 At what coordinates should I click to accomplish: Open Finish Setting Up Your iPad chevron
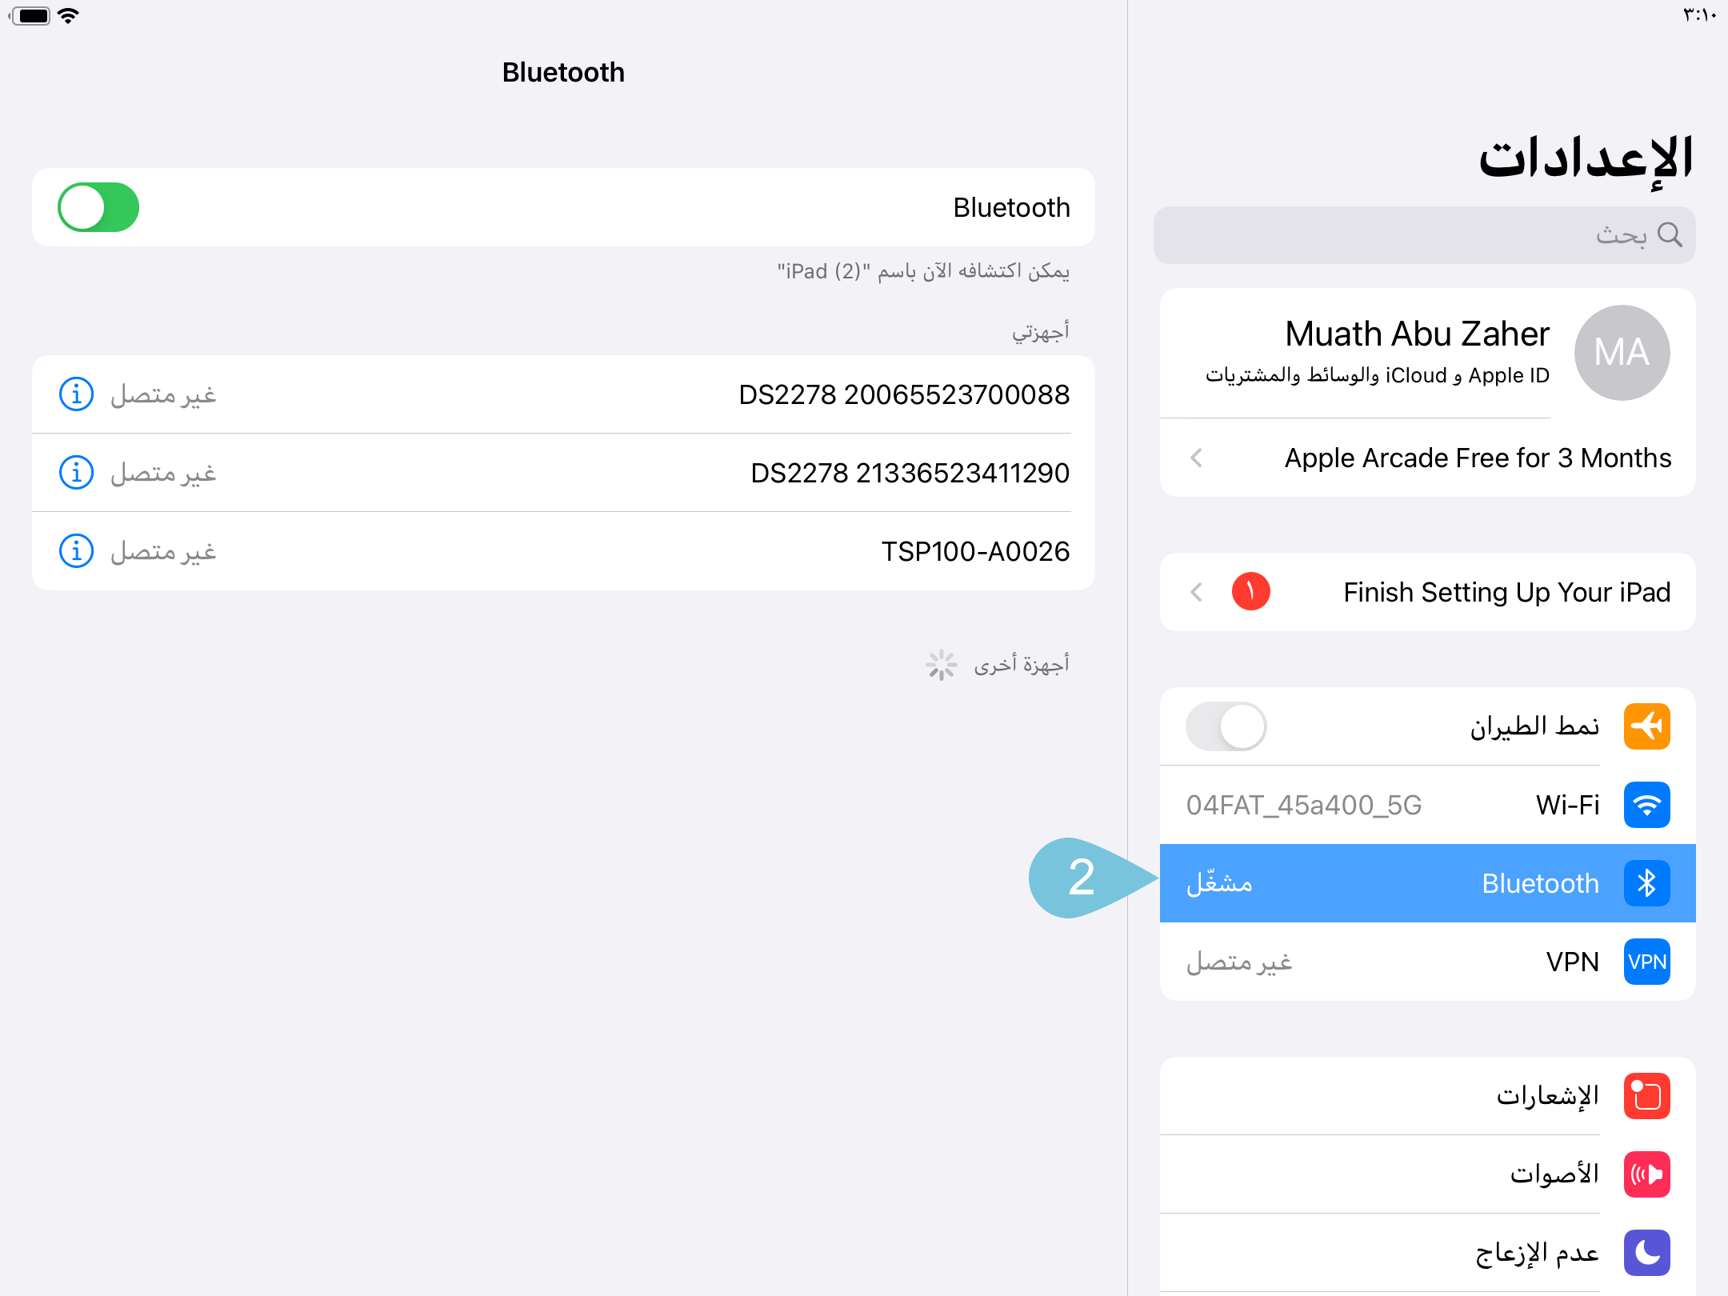point(1197,592)
